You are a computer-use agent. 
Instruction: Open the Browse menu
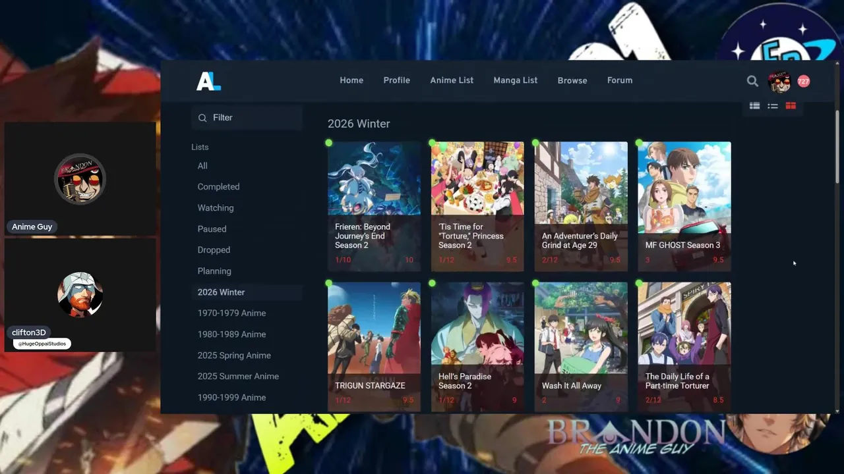point(572,80)
